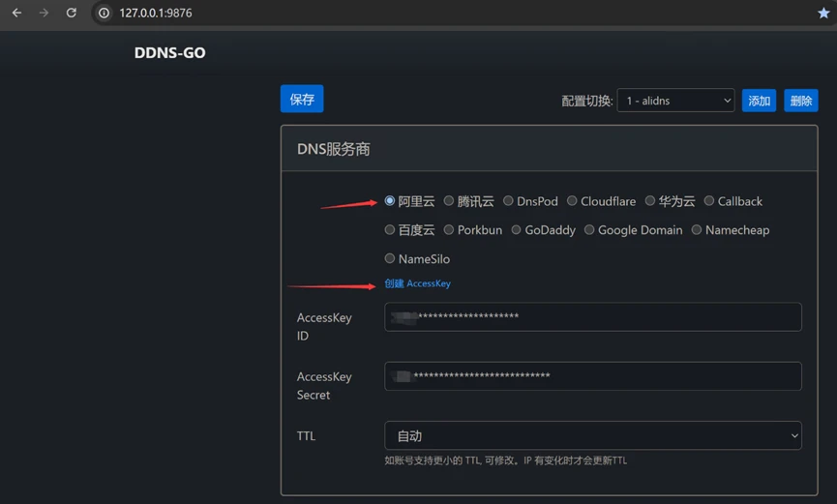This screenshot has height=504, width=837.
Task: Choose GoDaddy radio option
Action: (x=516, y=229)
